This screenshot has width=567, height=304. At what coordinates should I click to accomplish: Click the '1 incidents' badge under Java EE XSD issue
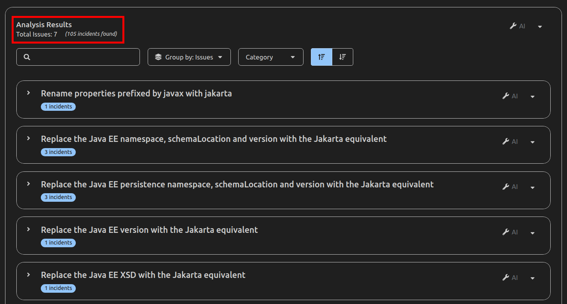[x=58, y=288]
